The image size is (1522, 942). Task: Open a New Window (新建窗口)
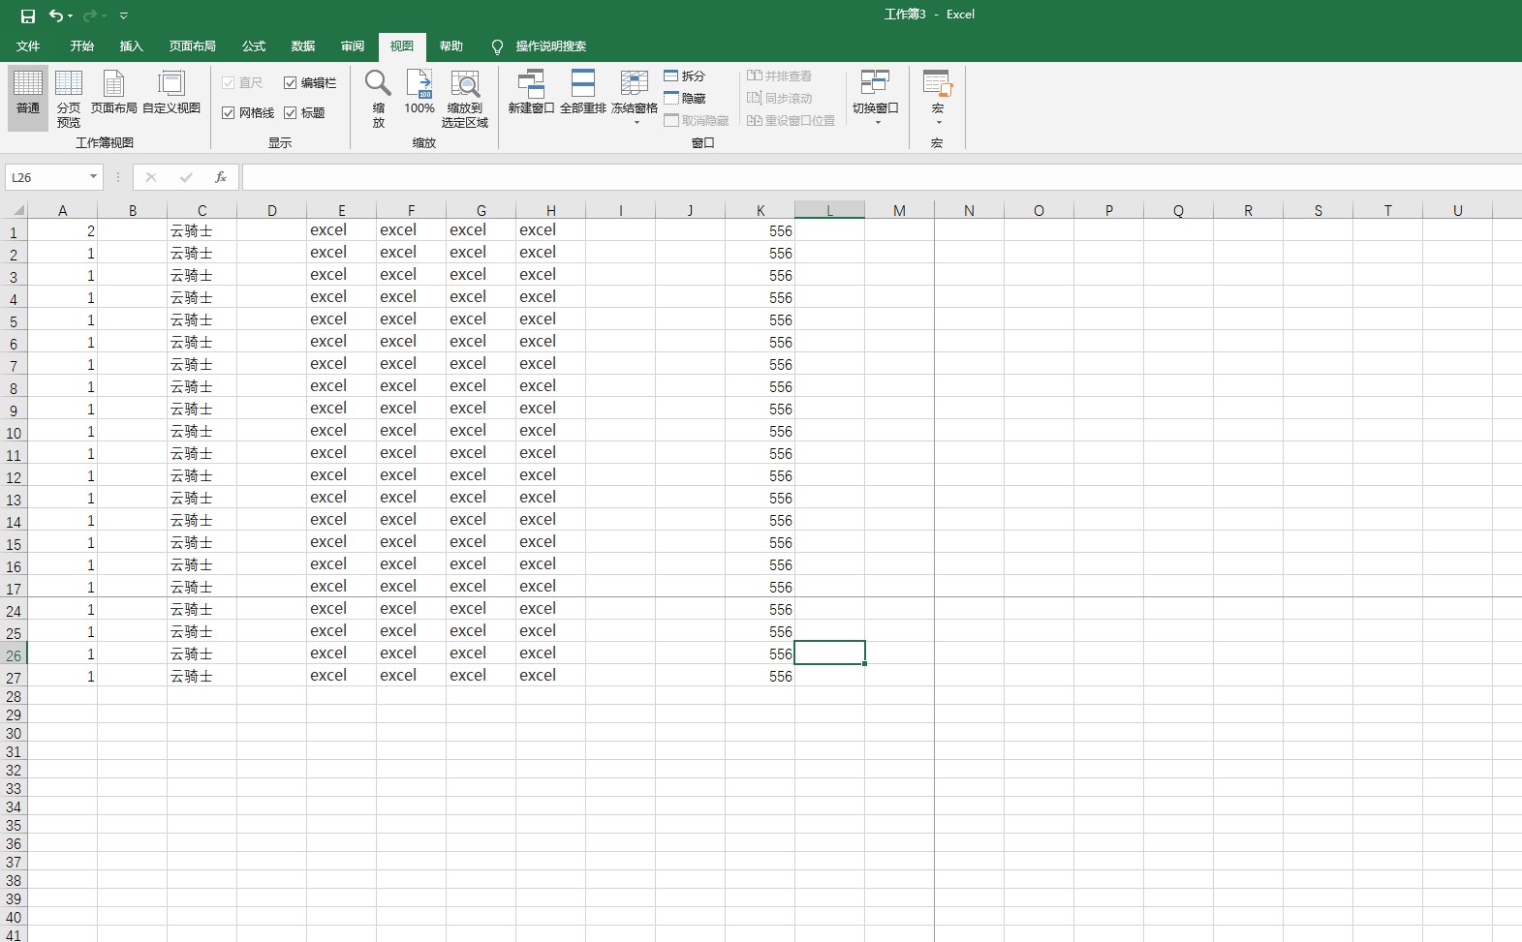pos(531,92)
